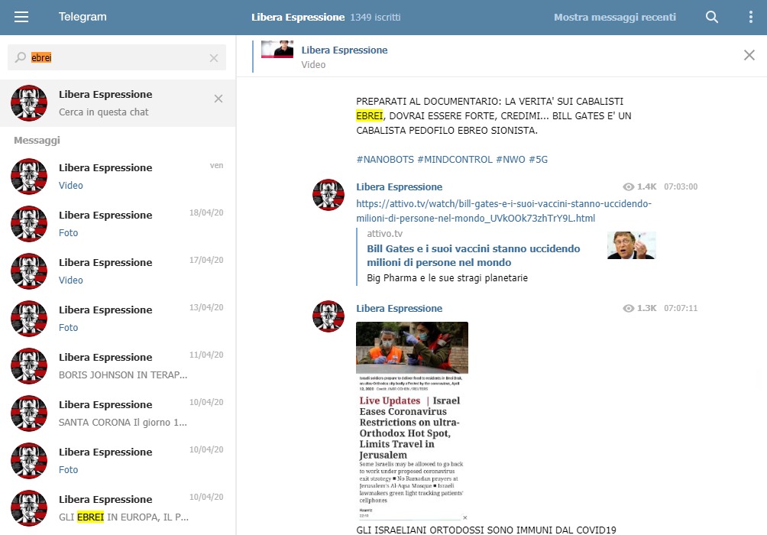
Task: Focus the search field containing 'ebrei'
Action: coord(117,57)
